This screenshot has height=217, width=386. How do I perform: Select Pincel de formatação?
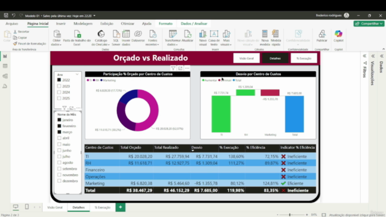coord(30,43)
